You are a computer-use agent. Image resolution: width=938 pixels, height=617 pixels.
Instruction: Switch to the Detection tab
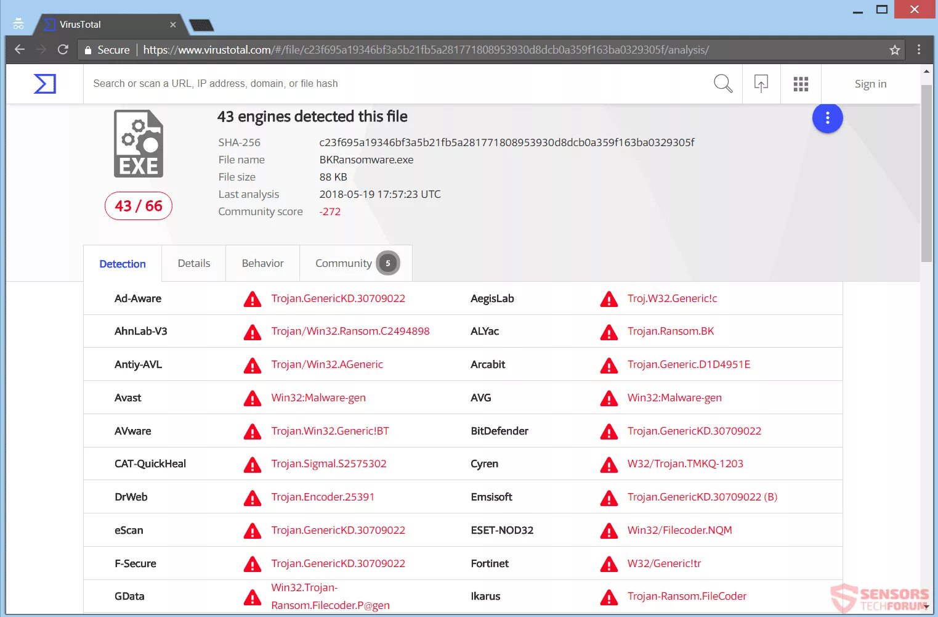coord(123,264)
